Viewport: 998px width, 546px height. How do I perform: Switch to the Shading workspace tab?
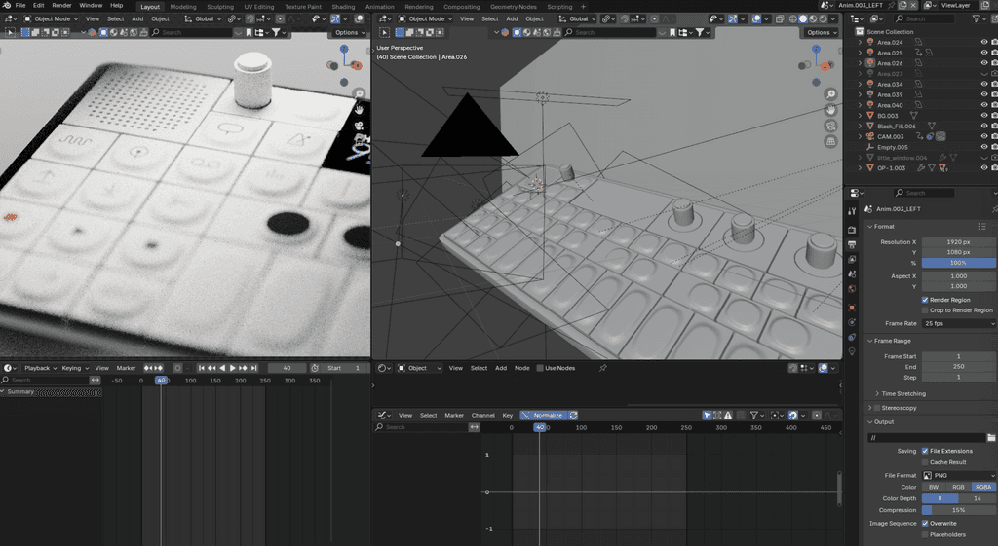343,6
